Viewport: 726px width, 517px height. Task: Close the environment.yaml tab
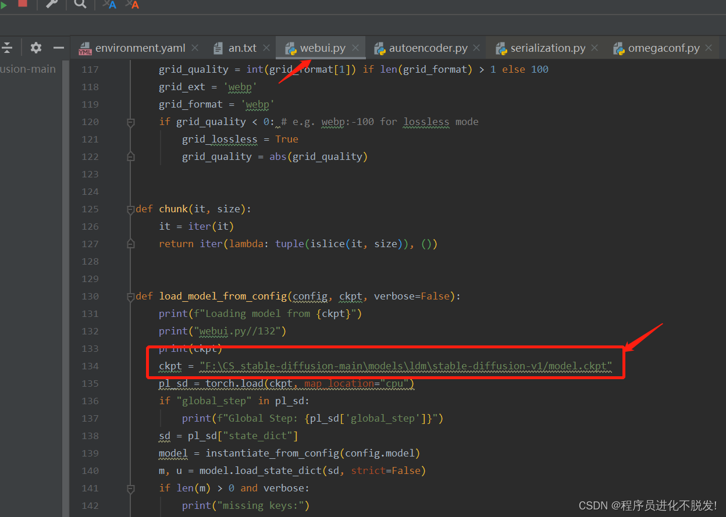195,48
